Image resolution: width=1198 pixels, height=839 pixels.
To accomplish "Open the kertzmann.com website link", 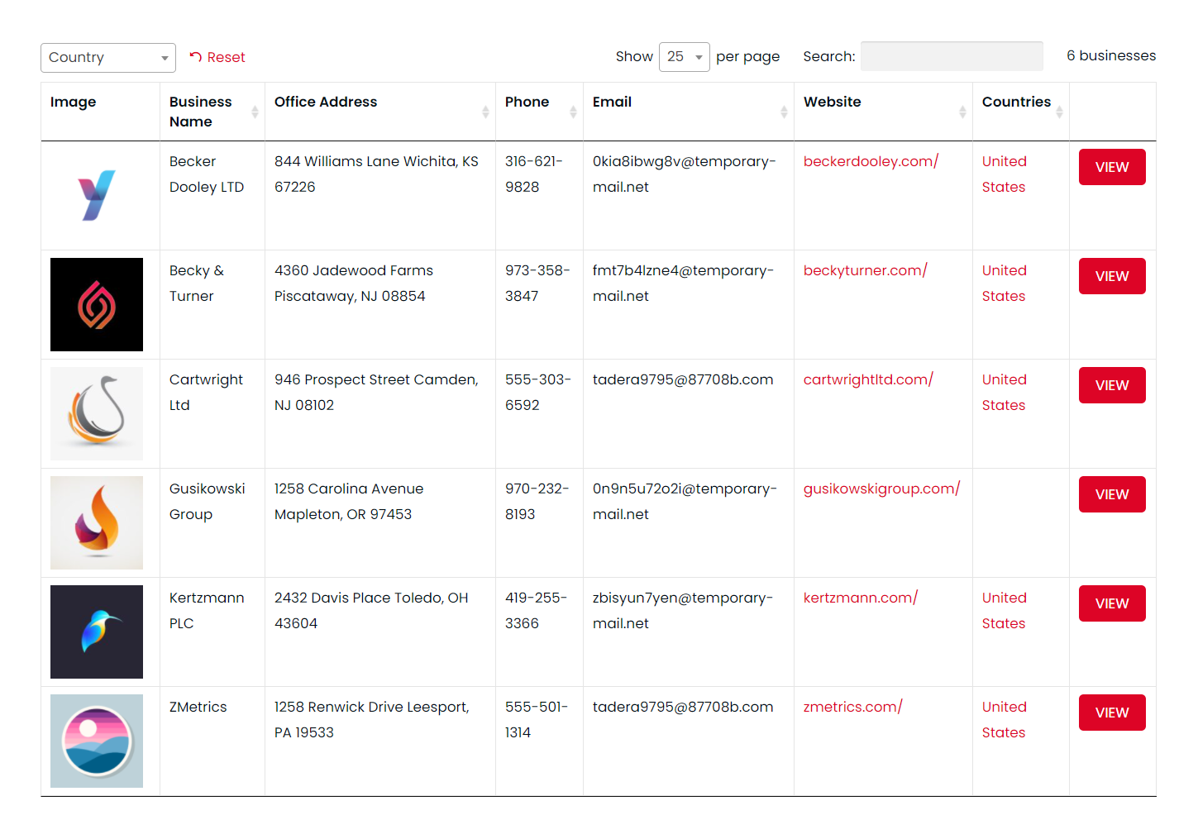I will pyautogui.click(x=860, y=598).
